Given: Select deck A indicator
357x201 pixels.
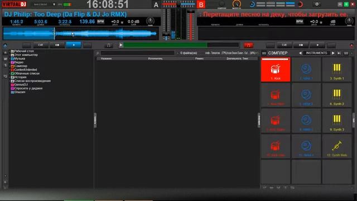Looking at the screenshot, I should click(156, 4).
